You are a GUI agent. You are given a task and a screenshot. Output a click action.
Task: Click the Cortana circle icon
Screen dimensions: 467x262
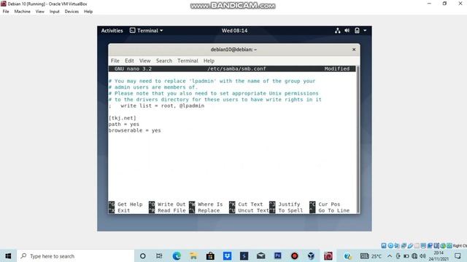point(143,255)
